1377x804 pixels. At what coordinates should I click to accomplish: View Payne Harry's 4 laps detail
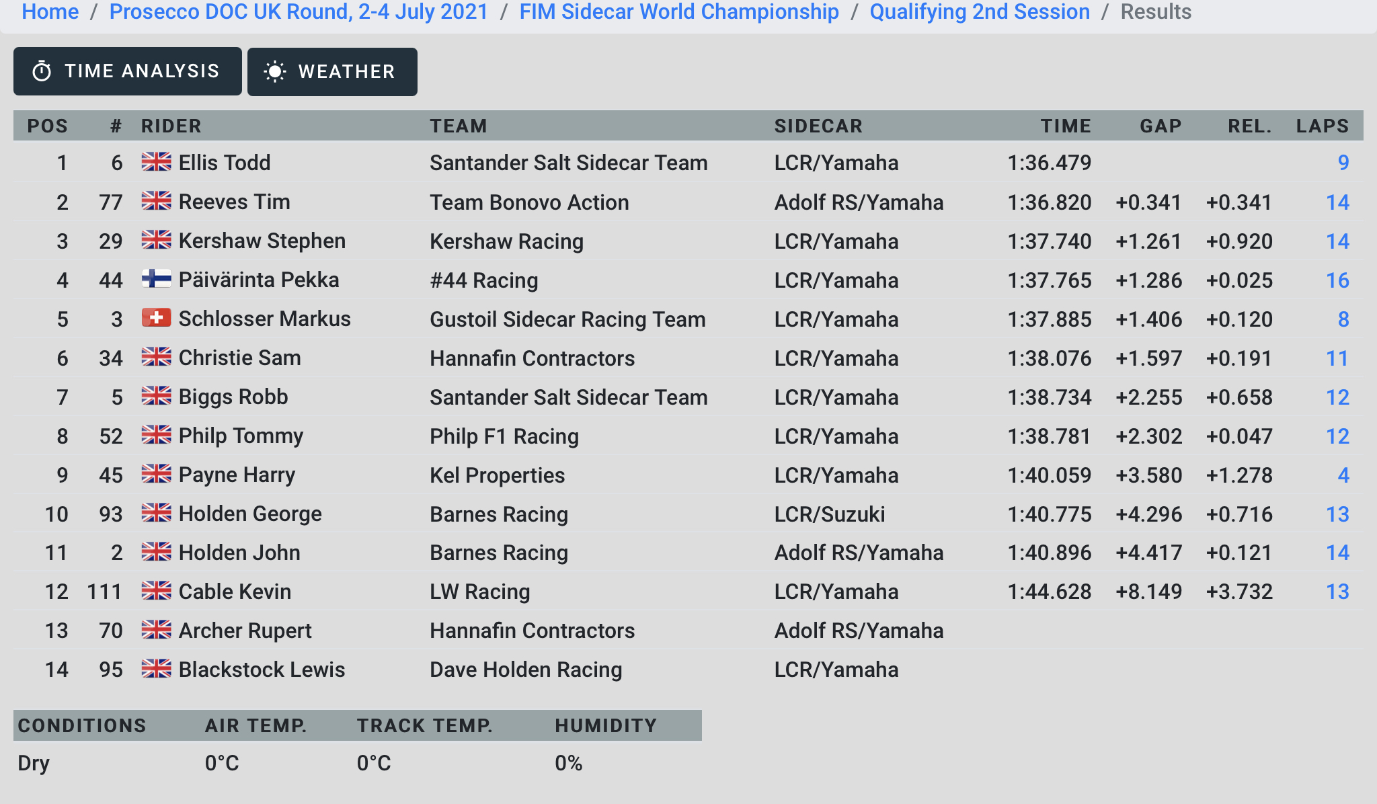pos(1343,475)
